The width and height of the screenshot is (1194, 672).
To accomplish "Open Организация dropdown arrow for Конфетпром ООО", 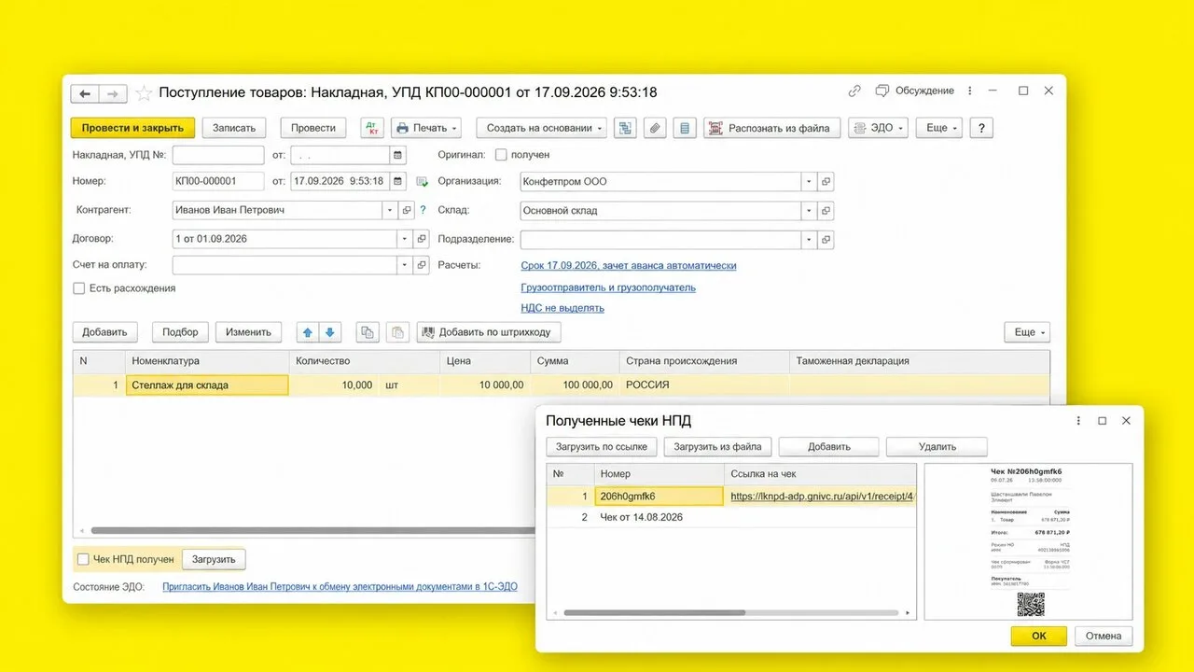I will 809,182.
